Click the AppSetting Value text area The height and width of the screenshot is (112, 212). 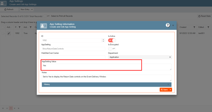click(x=107, y=67)
